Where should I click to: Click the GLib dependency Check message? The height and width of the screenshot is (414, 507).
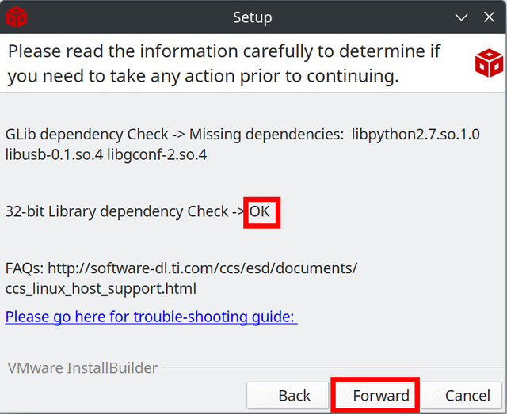pyautogui.click(x=242, y=144)
